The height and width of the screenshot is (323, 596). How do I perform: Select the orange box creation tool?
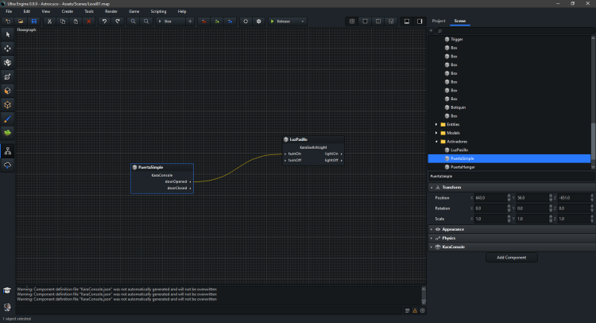[8, 91]
